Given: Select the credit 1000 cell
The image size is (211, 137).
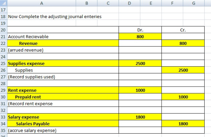Looking at the screenshot, I should [x=183, y=97].
